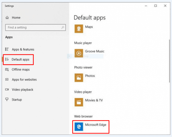Viewport: 172px width, 137px height.
Task: Change Groove Music default player
Action: tap(95, 51)
